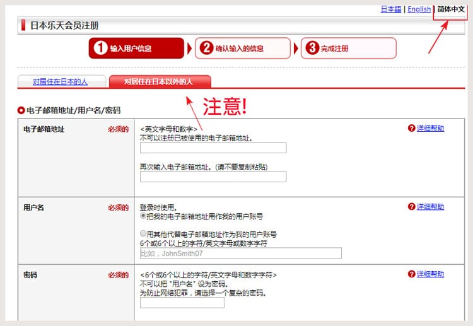
Task: Select 简体中文 language option
Action: point(451,9)
